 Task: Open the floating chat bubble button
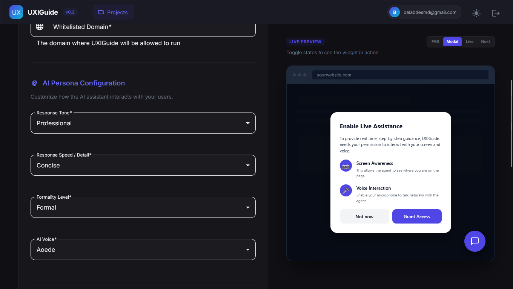coord(475,241)
